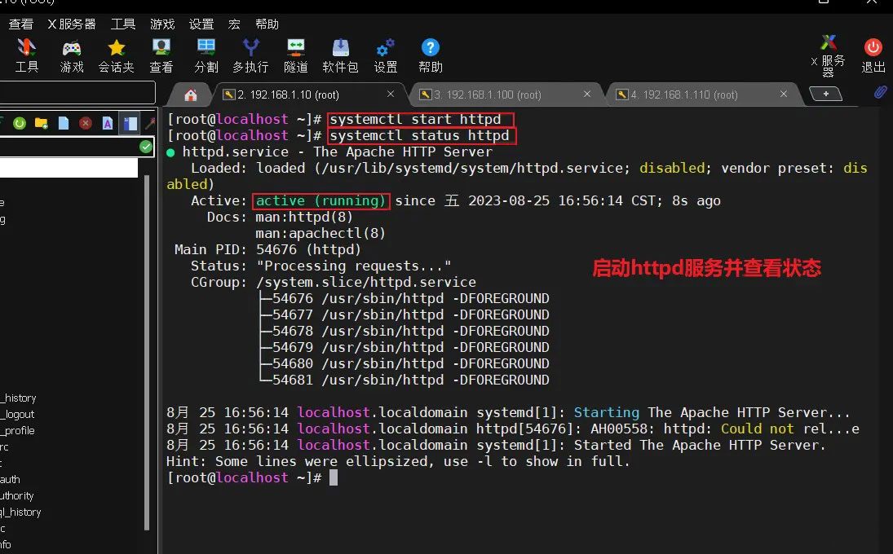
Task: Click the new folder icon in SFTP toolbar
Action: point(41,123)
